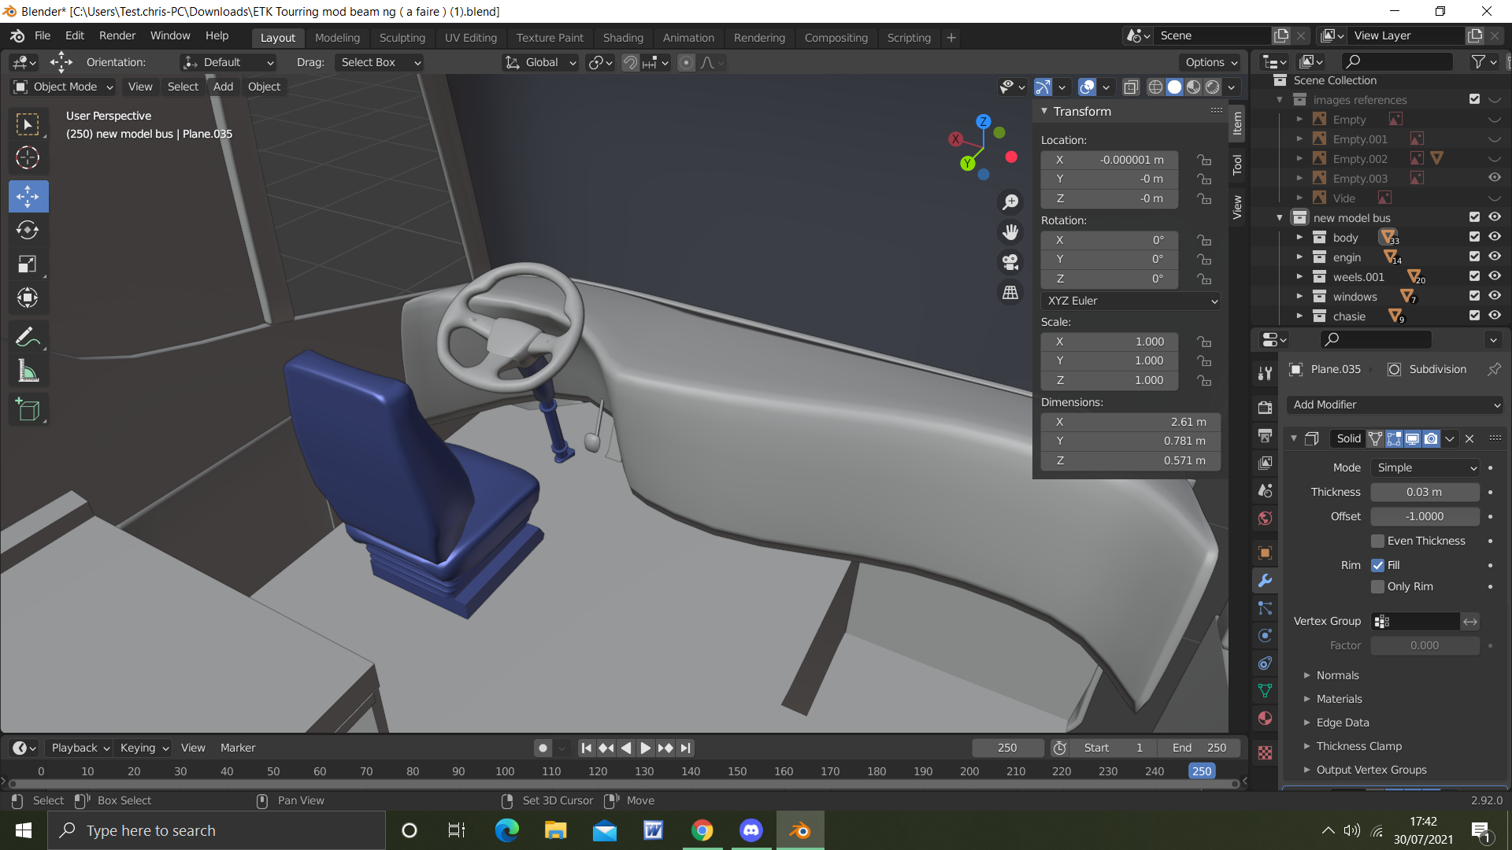Switch to the Sculpting workspace tab
Image resolution: width=1512 pixels, height=850 pixels.
point(402,37)
